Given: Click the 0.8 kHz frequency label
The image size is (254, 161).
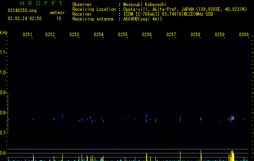Looking at the screenshot, I should point(3,113).
